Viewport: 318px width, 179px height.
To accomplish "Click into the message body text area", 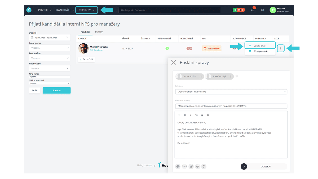I will point(231,137).
